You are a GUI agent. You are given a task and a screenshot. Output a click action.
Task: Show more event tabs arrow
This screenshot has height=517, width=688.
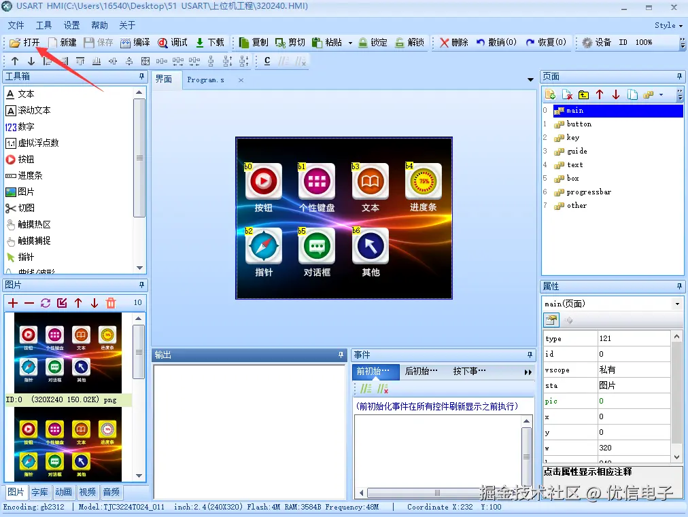(x=528, y=372)
